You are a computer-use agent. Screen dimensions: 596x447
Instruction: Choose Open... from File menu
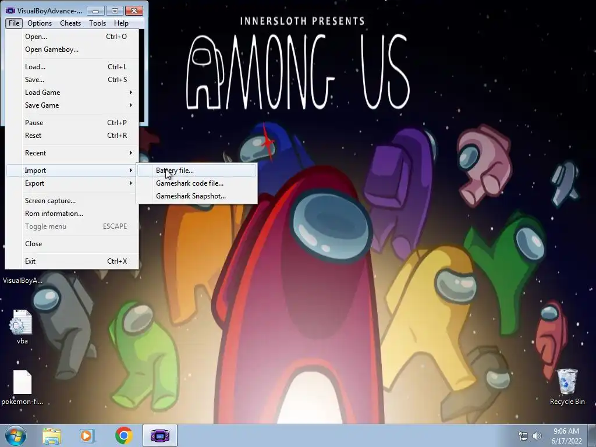pyautogui.click(x=72, y=37)
